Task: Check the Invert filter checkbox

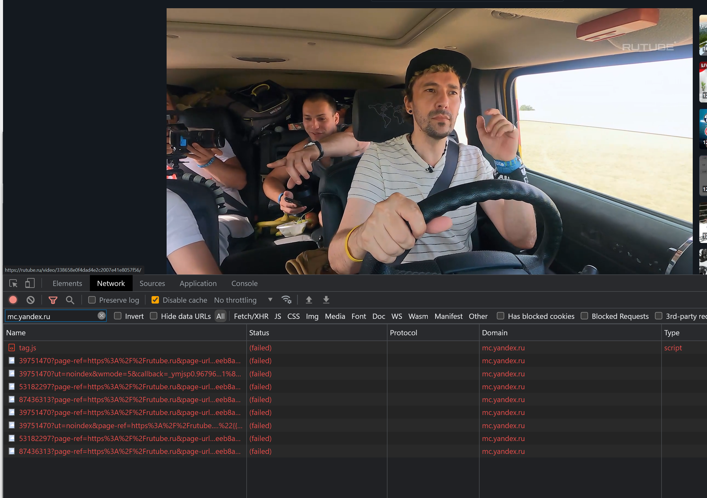Action: 118,316
